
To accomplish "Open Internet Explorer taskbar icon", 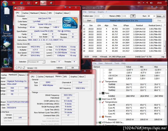I will coord(21,3).
